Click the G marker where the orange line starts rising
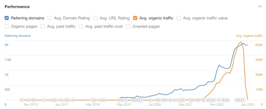266x109 pixels. tap(203, 100)
